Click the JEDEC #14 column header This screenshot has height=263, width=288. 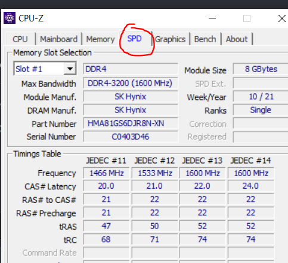click(x=250, y=161)
